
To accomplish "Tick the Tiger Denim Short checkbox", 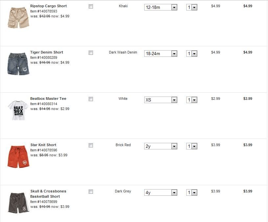I will point(91,53).
